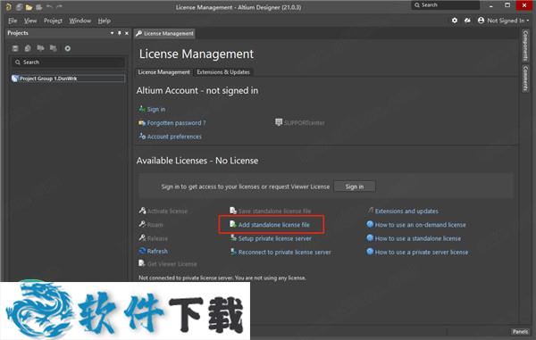The width and height of the screenshot is (536, 340).
Task: Select the License Management sub-tab
Action: tap(163, 72)
